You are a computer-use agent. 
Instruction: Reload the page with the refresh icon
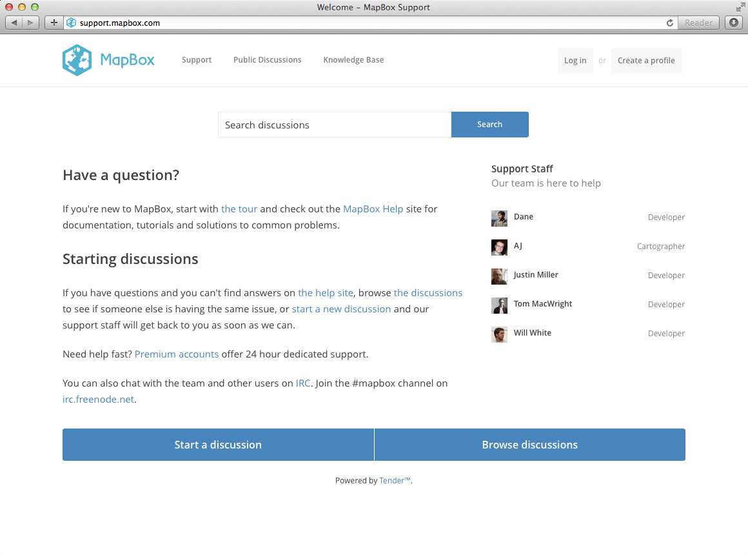(x=670, y=23)
